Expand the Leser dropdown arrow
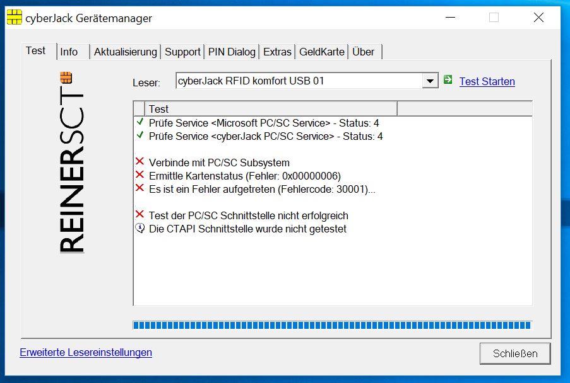570x383 pixels. point(430,81)
